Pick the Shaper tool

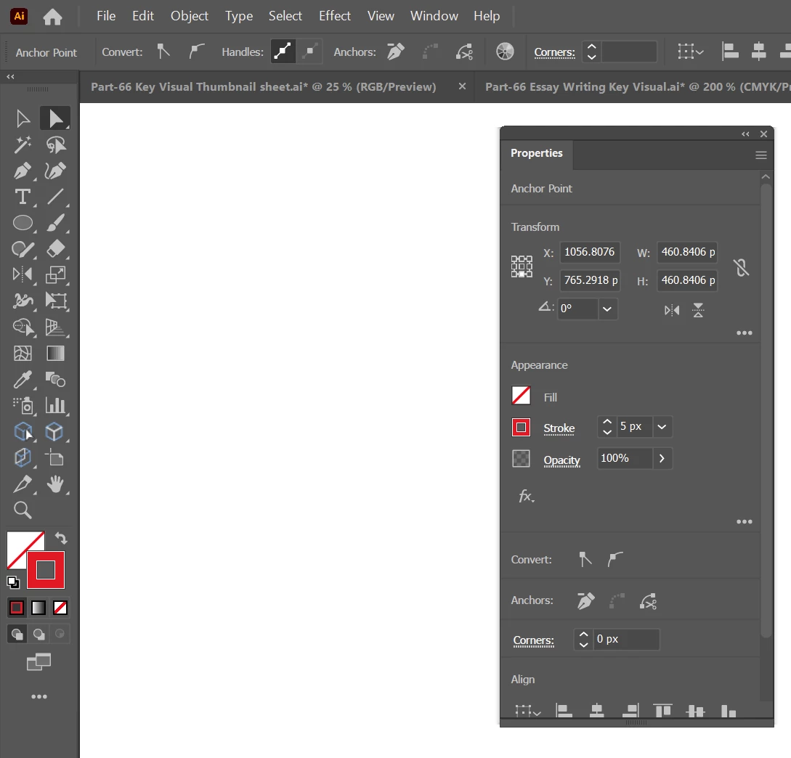tap(23, 248)
